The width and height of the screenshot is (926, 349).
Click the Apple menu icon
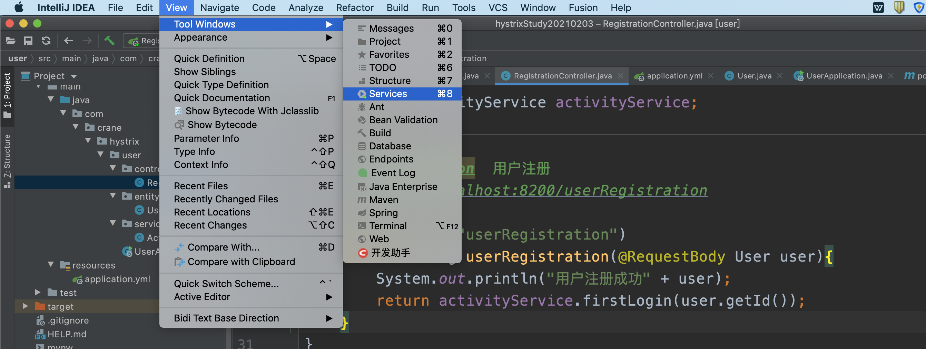[19, 8]
